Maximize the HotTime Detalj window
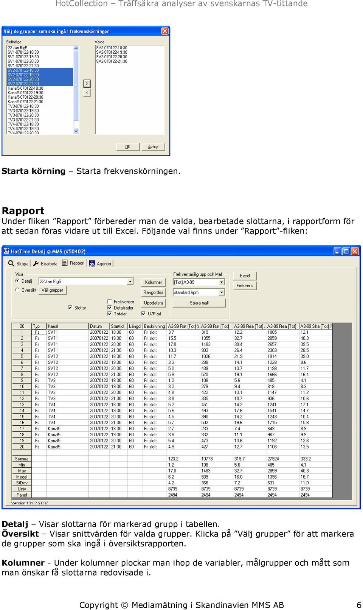This screenshot has width=363, height=610. click(x=346, y=251)
